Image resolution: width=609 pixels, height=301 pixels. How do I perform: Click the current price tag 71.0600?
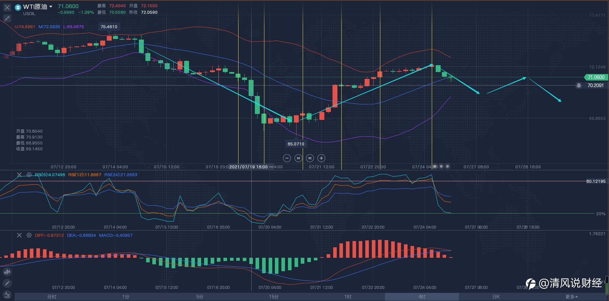(x=596, y=77)
